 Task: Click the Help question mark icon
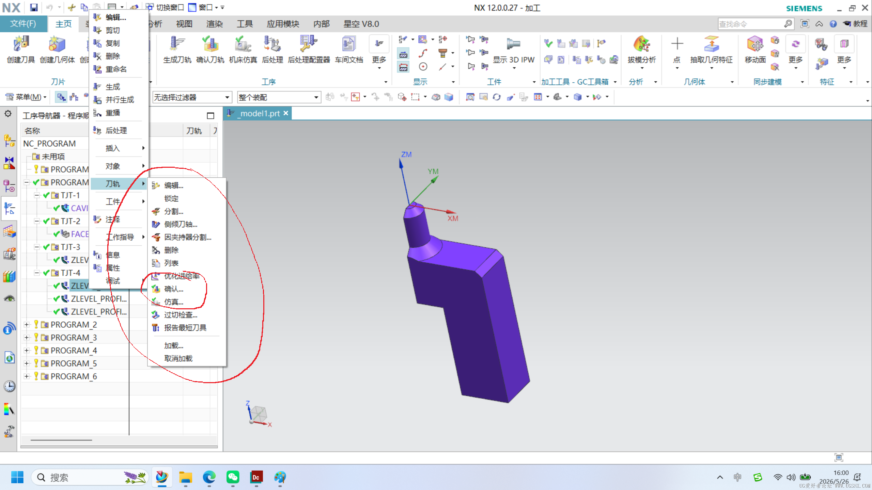833,24
